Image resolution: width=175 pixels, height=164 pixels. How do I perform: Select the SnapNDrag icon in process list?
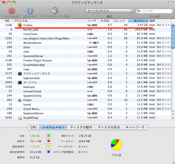[x=20, y=118]
